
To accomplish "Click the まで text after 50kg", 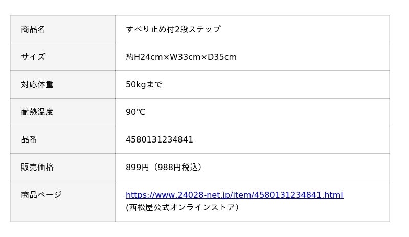I will pos(154,84).
